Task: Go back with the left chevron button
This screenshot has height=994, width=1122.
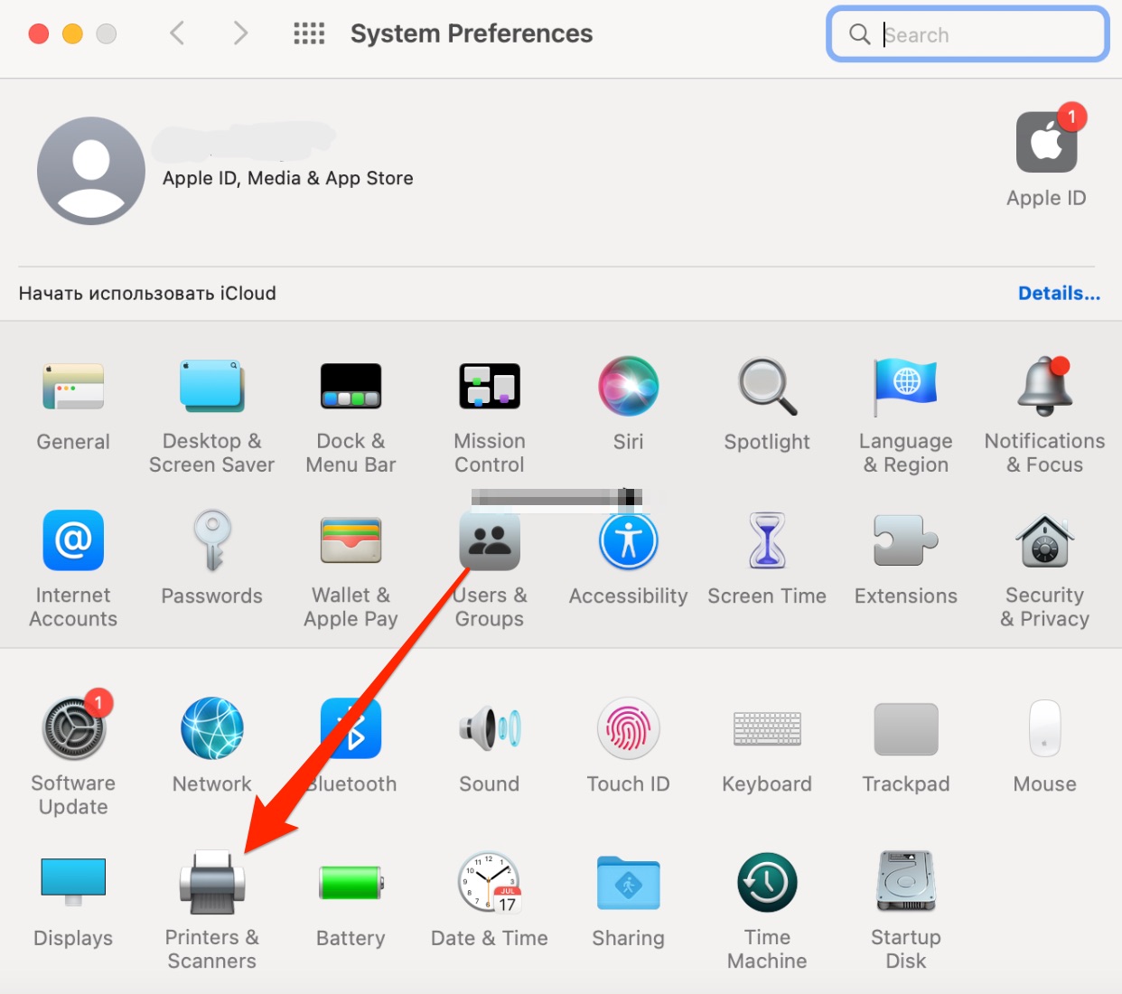Action: click(177, 33)
